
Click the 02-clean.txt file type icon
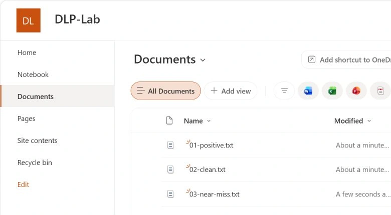[x=170, y=169]
